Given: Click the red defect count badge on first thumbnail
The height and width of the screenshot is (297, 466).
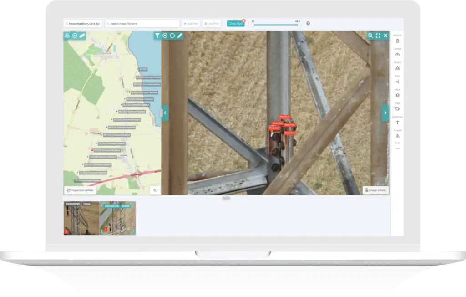Looking at the screenshot, I should click(x=66, y=231).
